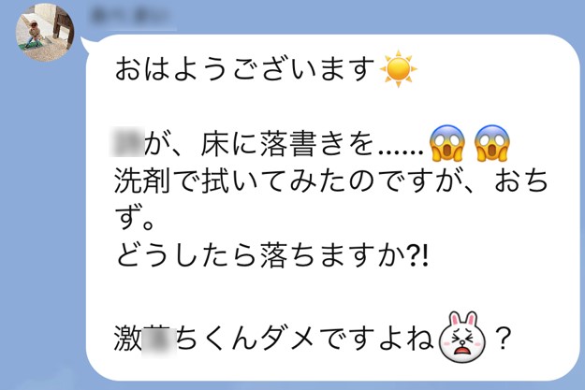
Task: Tap the blurred sender name above bubble
Action: click(x=132, y=17)
